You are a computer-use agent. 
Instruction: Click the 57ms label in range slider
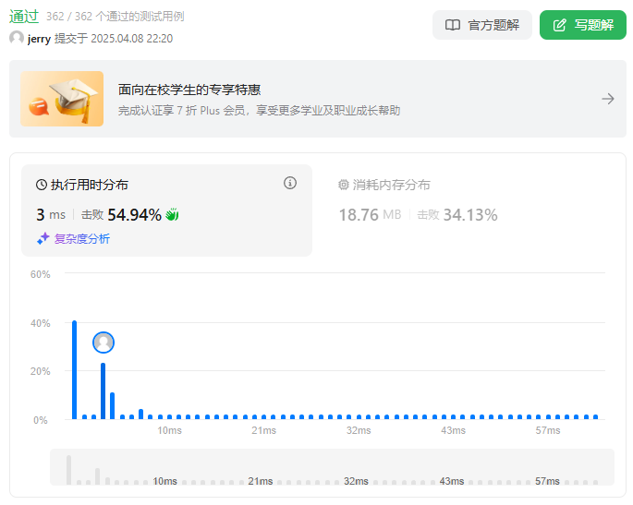tap(547, 481)
